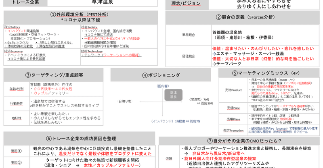Click heading '⑥トレース企業の成功要因を整理'
The width and height of the screenshot is (323, 168).
[81, 139]
